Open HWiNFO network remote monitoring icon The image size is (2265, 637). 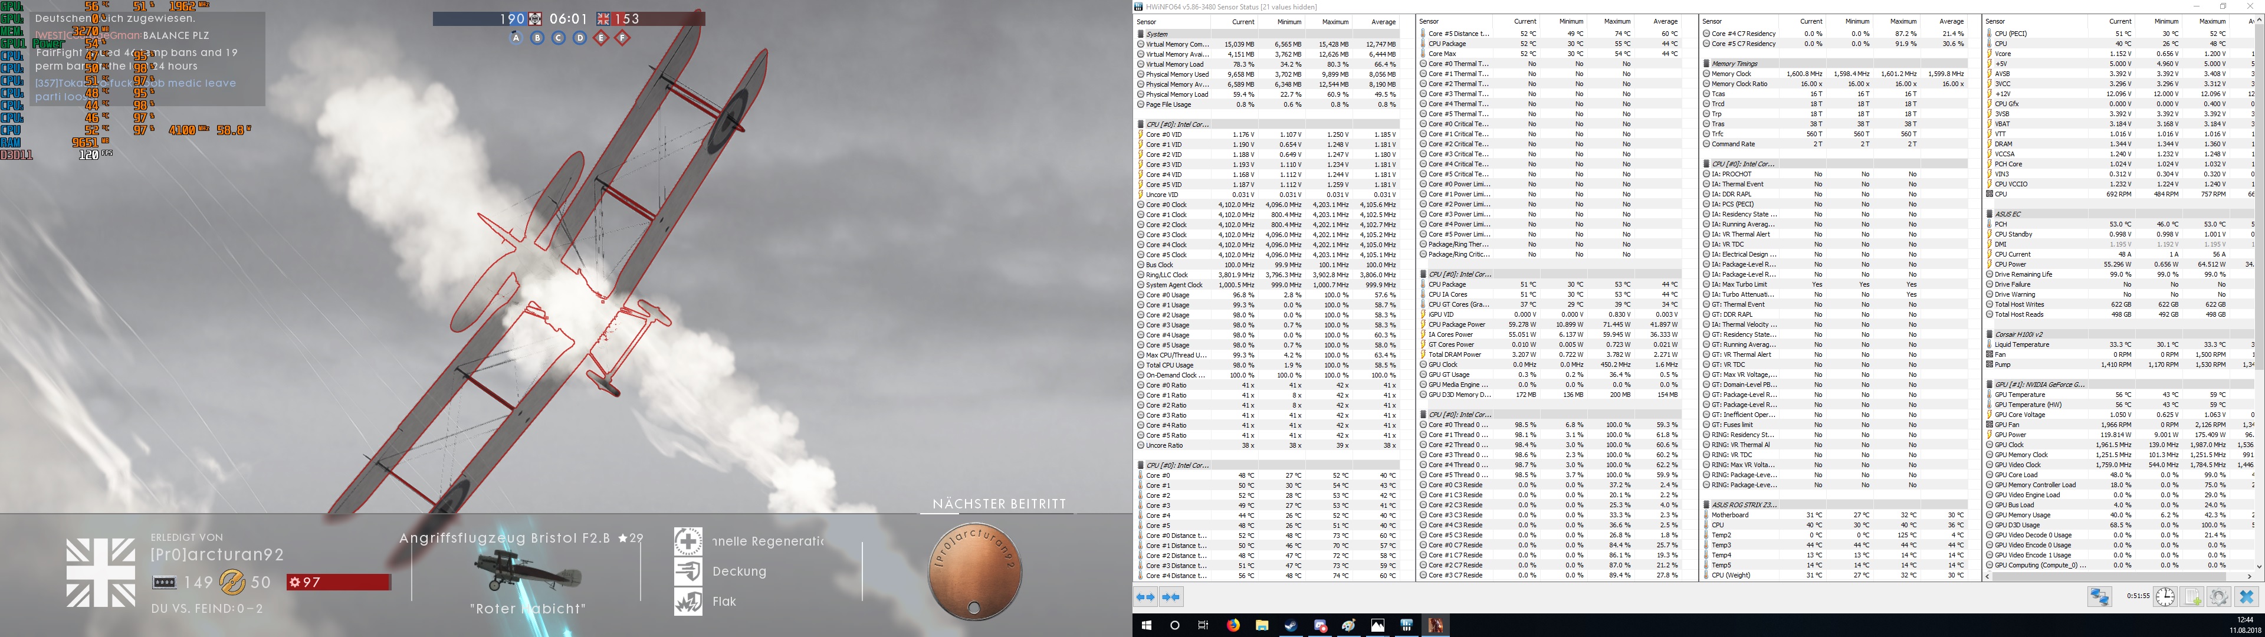tap(2100, 597)
